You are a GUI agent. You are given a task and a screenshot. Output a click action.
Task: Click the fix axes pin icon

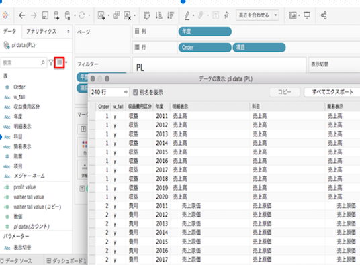click(x=226, y=15)
